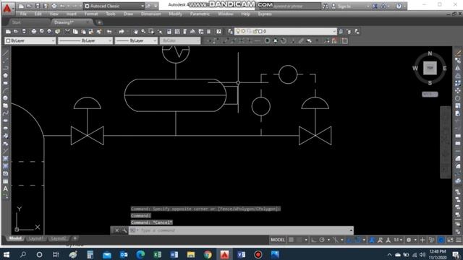This screenshot has height=260, width=463.
Task: Click the N direction on the compass
Action: [x=430, y=53]
